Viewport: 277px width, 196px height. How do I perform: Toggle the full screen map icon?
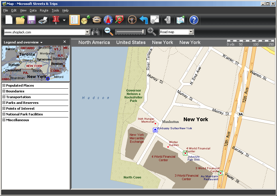[155, 20]
